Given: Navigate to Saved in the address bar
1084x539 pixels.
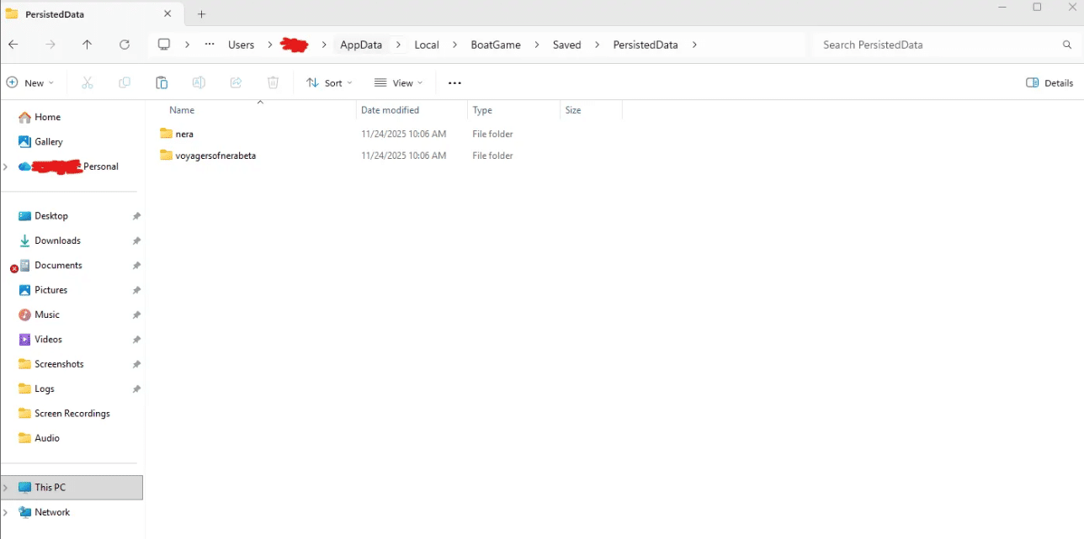Looking at the screenshot, I should [567, 45].
